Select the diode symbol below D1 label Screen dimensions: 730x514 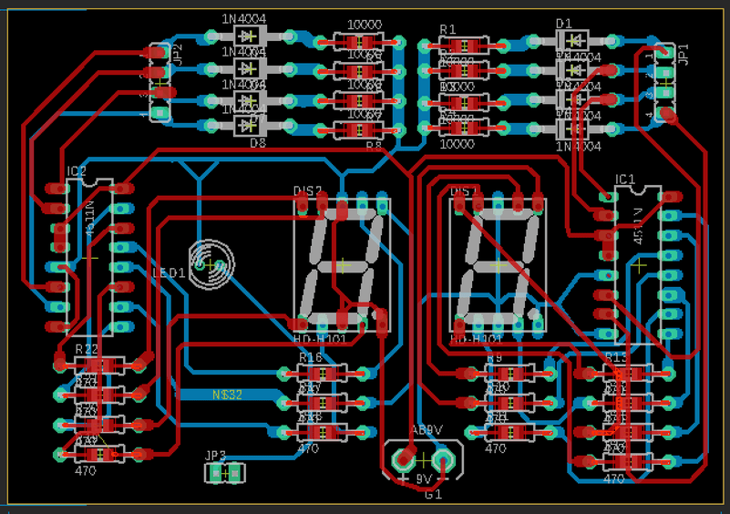coord(573,41)
